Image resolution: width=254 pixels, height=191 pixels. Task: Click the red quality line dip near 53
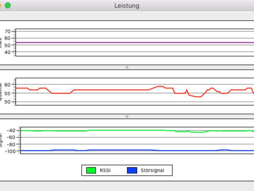coord(199,97)
